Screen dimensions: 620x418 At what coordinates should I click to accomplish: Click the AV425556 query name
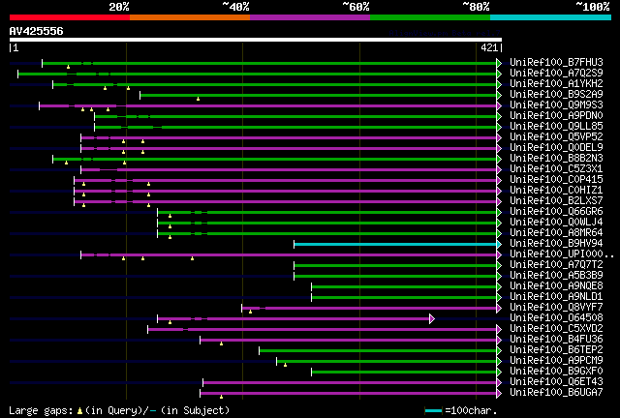[x=37, y=31]
